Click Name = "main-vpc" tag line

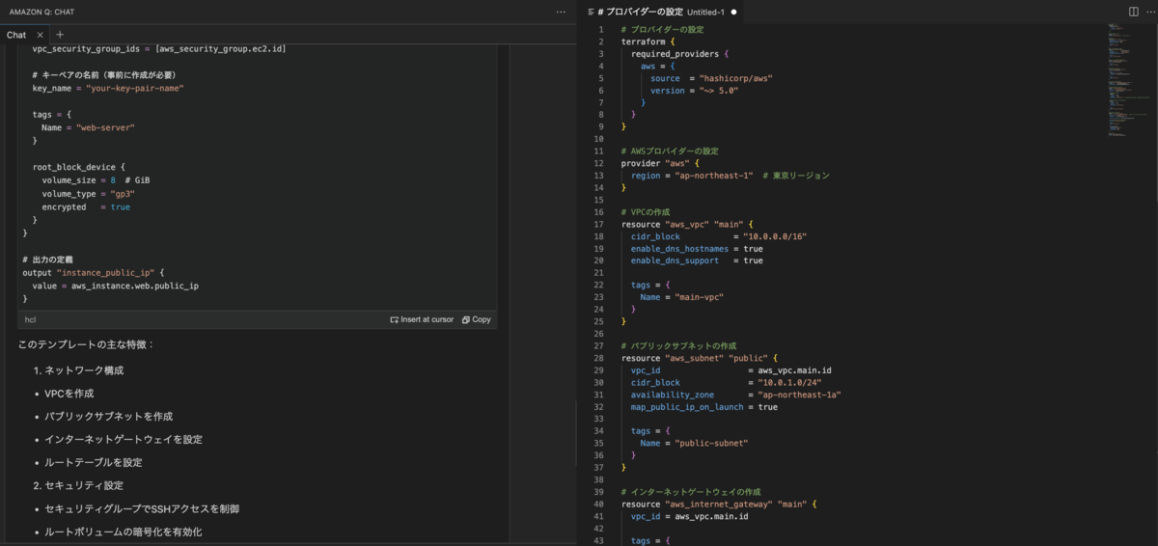click(681, 297)
